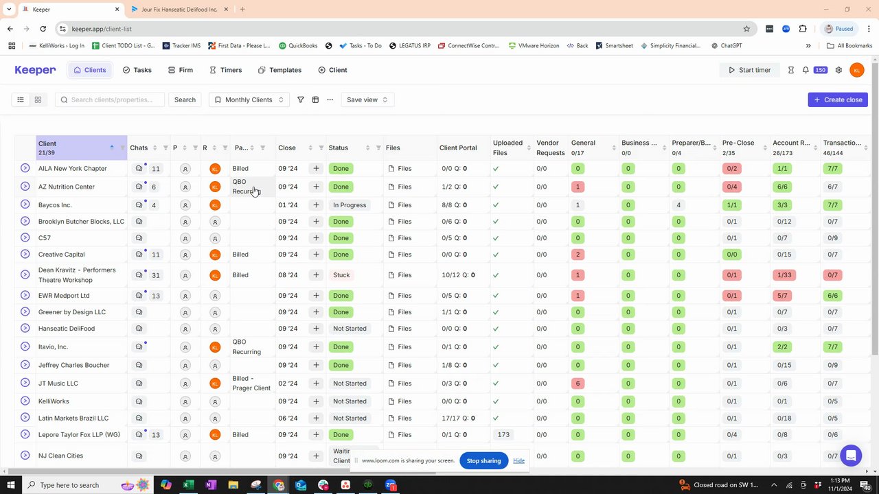Focus the Search clients/properties field
This screenshot has width=879, height=494.
[x=110, y=99]
